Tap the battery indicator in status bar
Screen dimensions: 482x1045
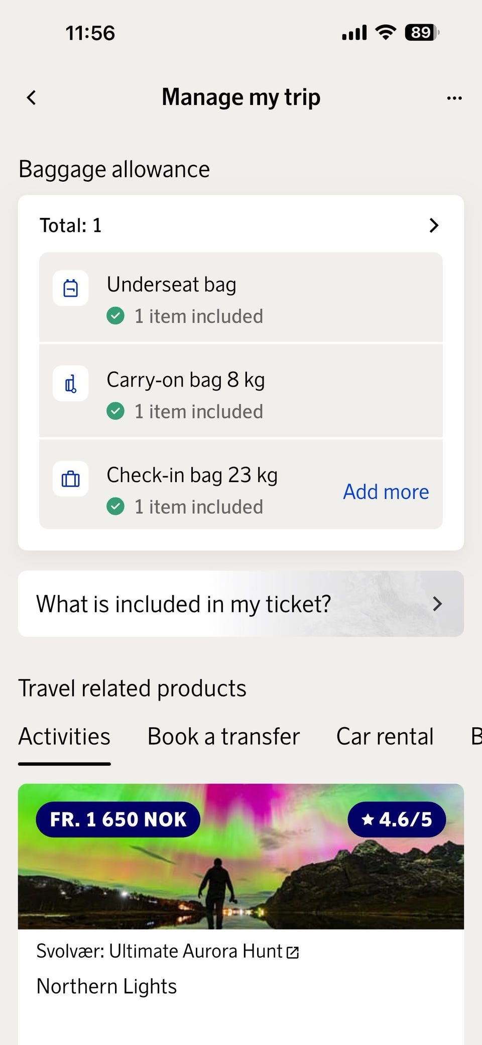[422, 33]
